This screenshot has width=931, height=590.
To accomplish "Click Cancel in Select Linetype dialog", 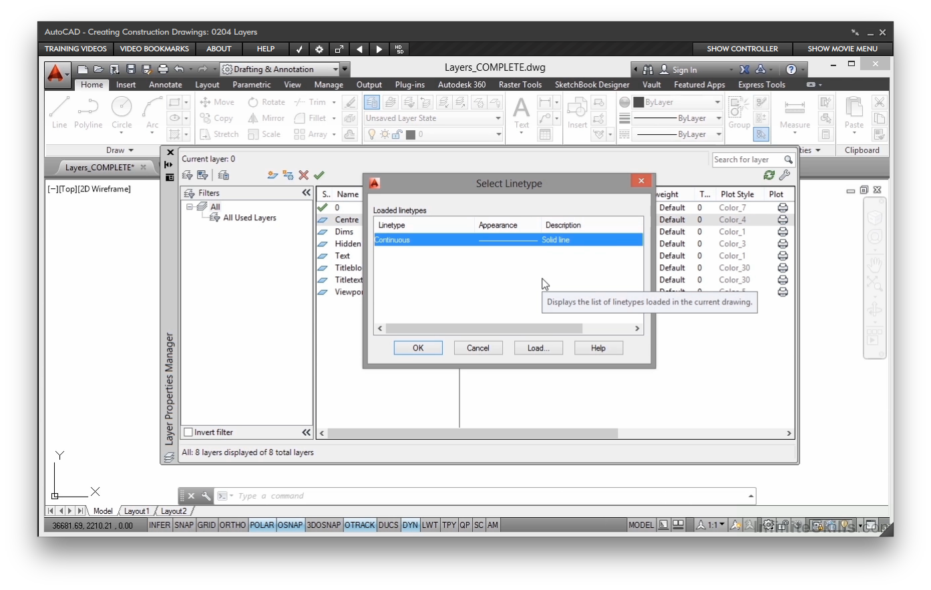I will 478,348.
